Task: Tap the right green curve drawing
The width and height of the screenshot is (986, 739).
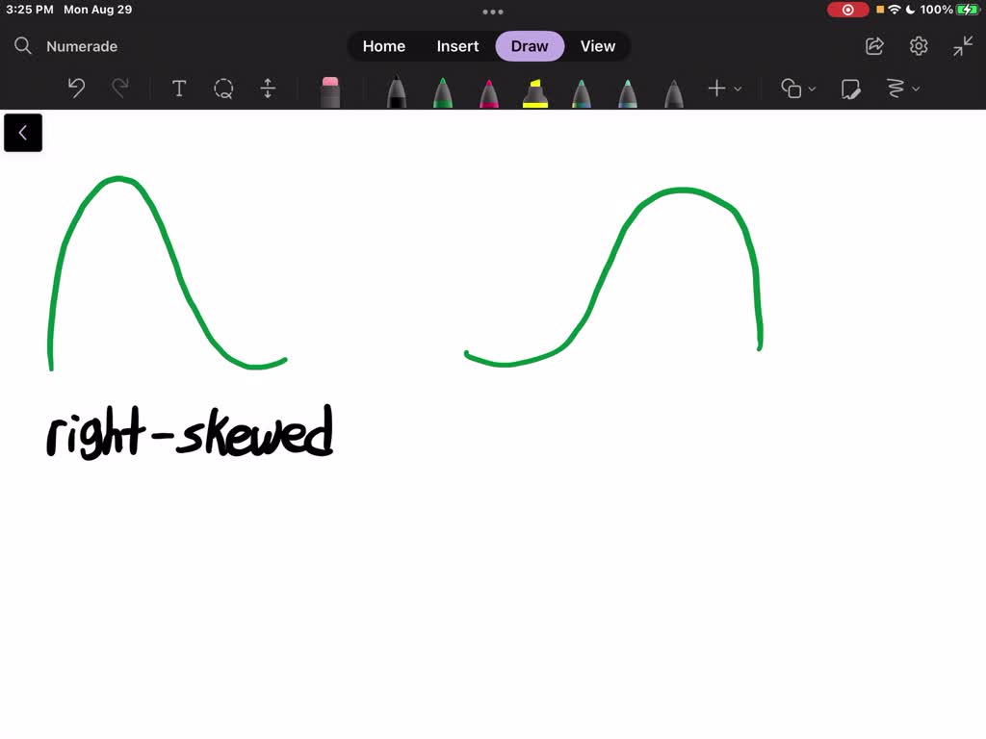Action: (613, 276)
